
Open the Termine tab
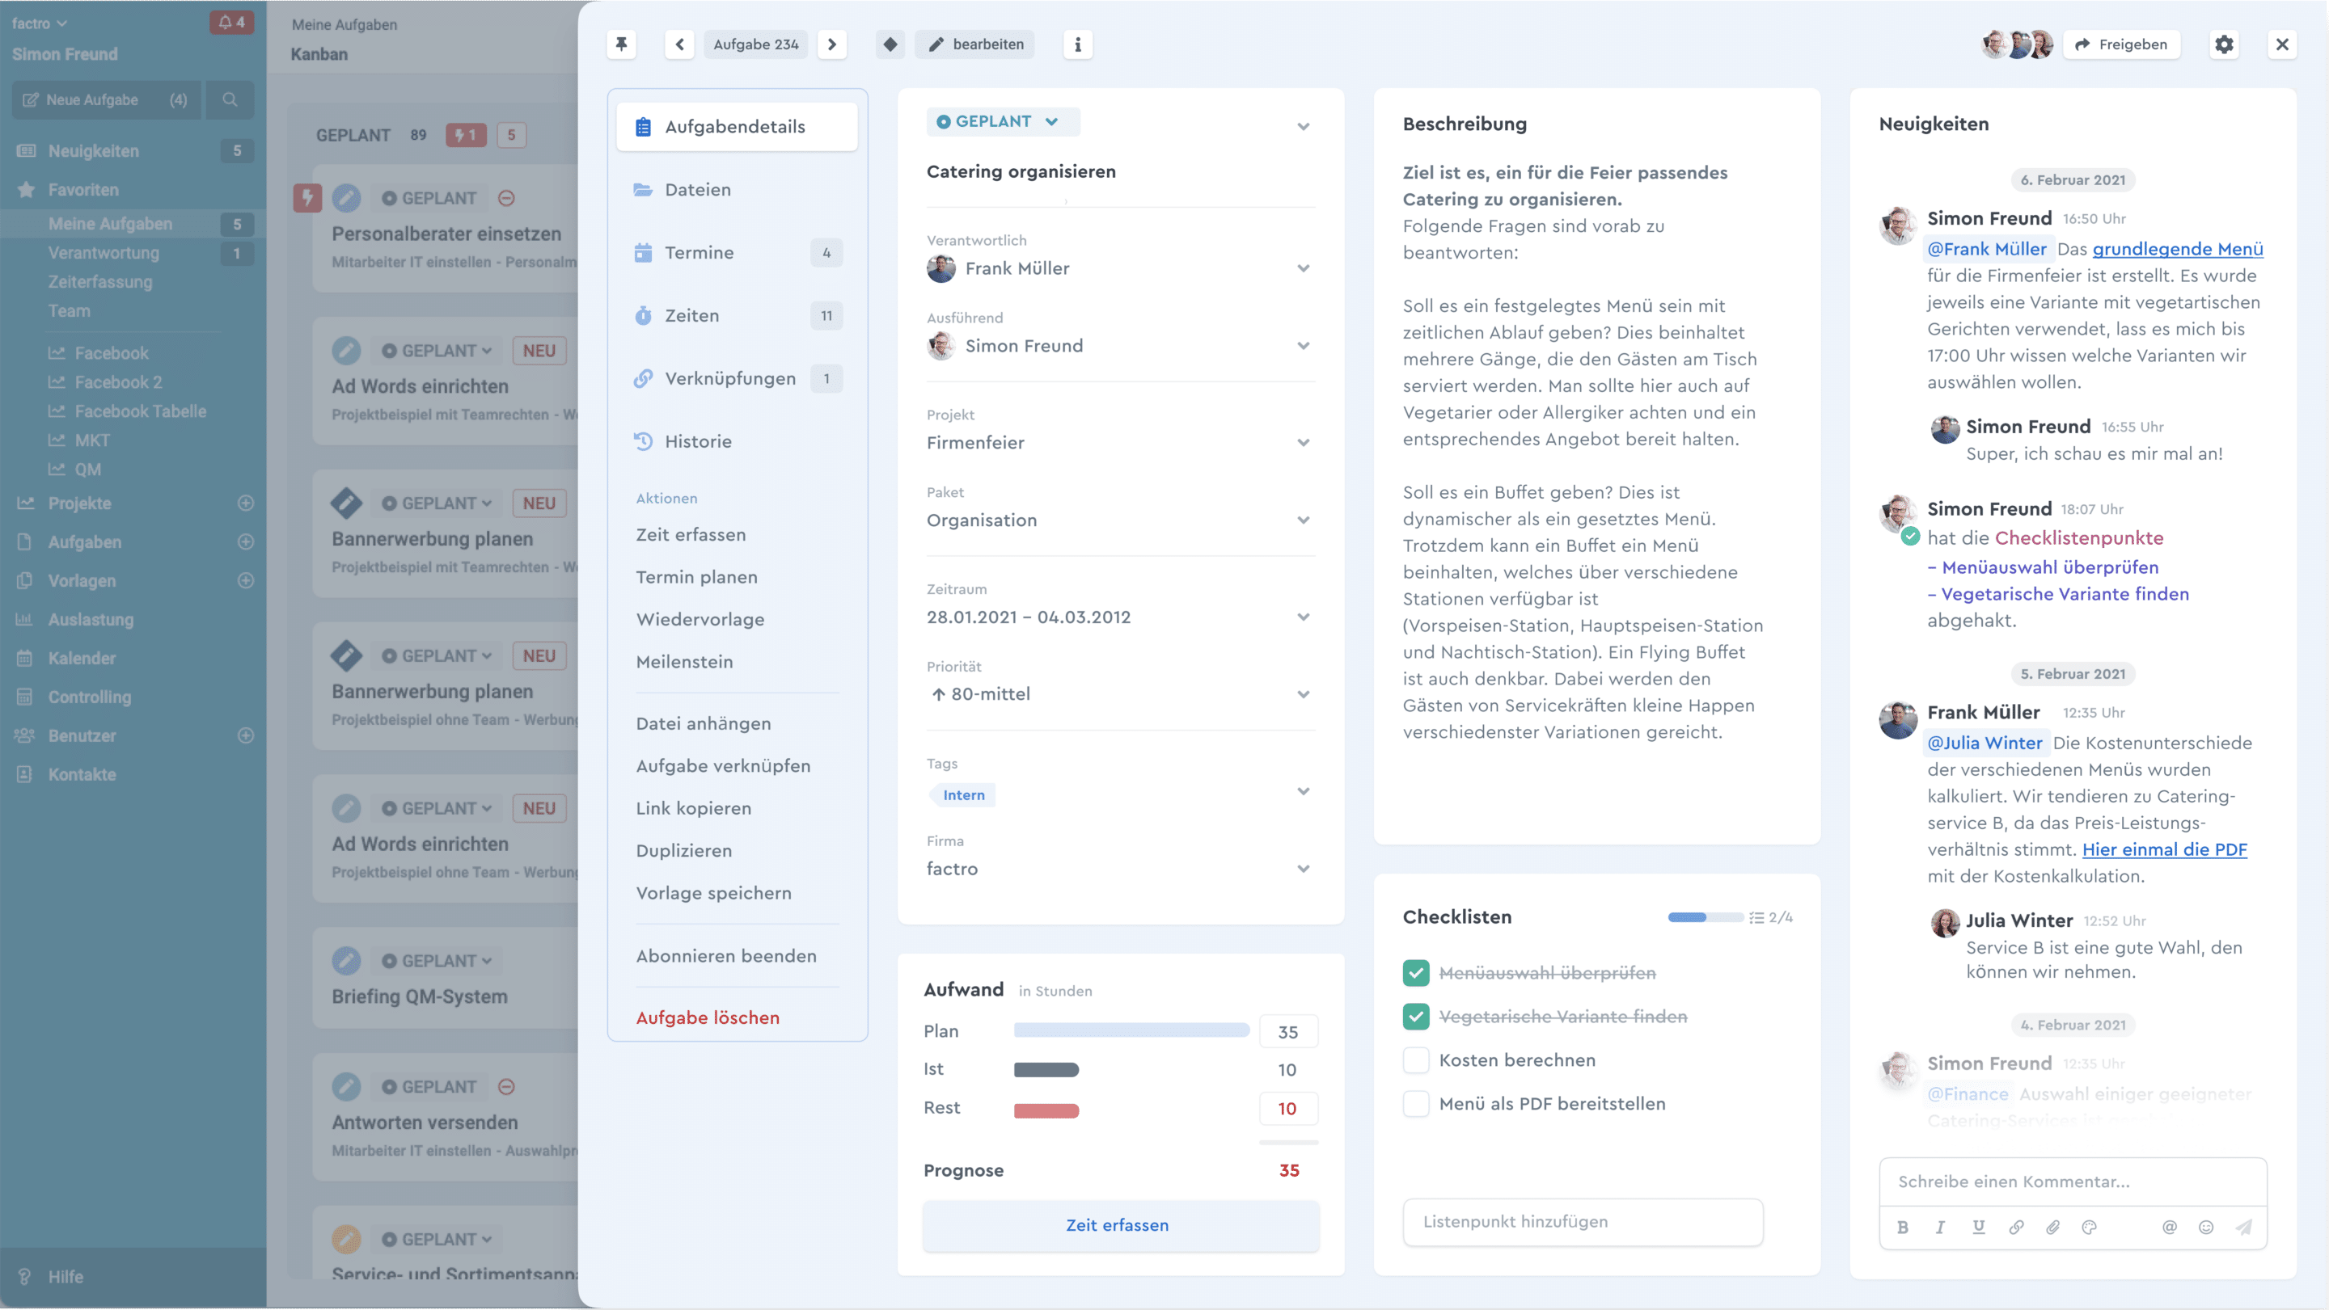click(737, 253)
